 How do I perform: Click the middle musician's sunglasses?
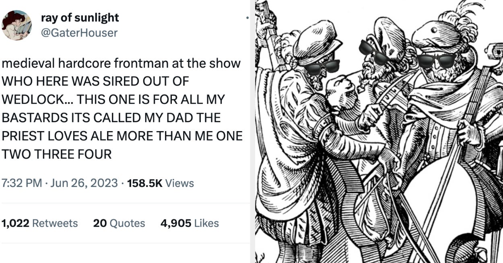[374, 52]
